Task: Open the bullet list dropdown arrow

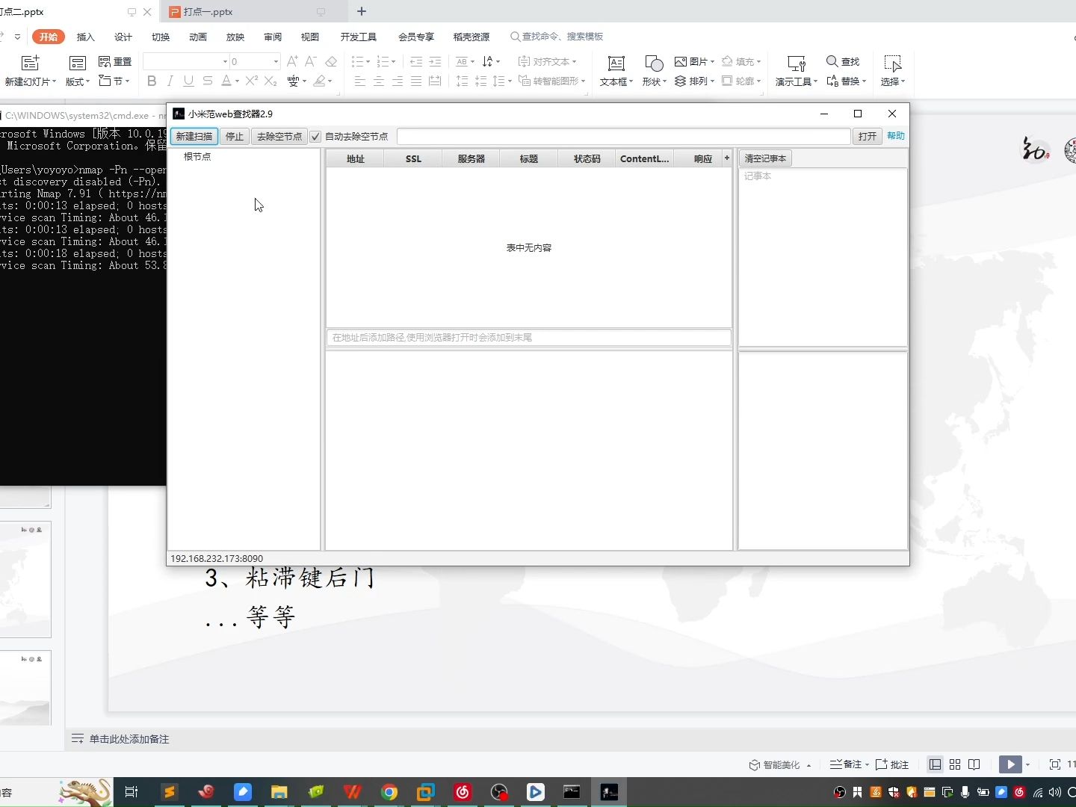Action: [368, 61]
